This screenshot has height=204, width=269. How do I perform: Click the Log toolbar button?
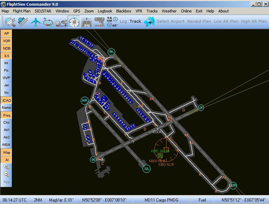[x=123, y=21]
